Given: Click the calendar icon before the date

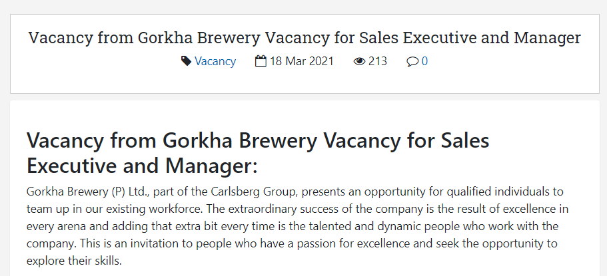Looking at the screenshot, I should coord(261,61).
